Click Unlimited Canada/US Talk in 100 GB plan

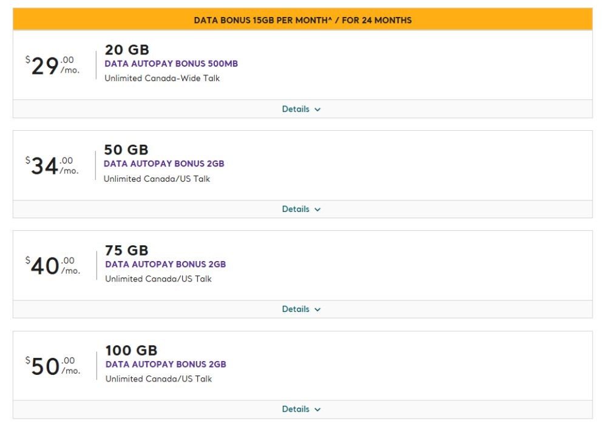(x=158, y=379)
